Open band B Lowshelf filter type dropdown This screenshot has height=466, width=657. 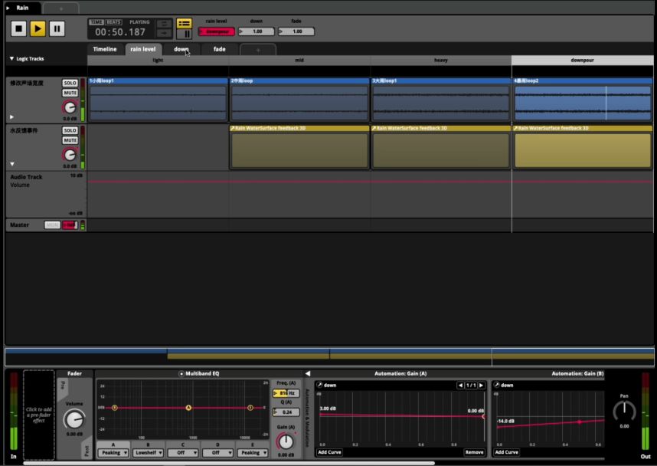pyautogui.click(x=149, y=453)
